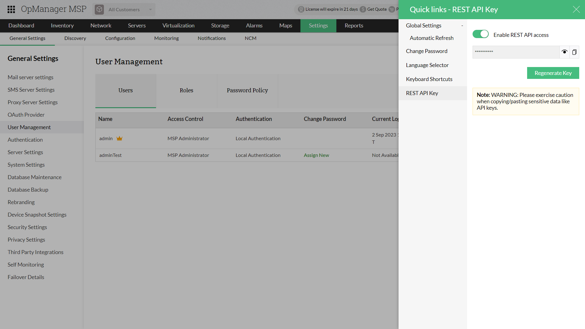Image resolution: width=585 pixels, height=329 pixels.
Task: Open Security Settings in the sidebar
Action: pos(27,227)
